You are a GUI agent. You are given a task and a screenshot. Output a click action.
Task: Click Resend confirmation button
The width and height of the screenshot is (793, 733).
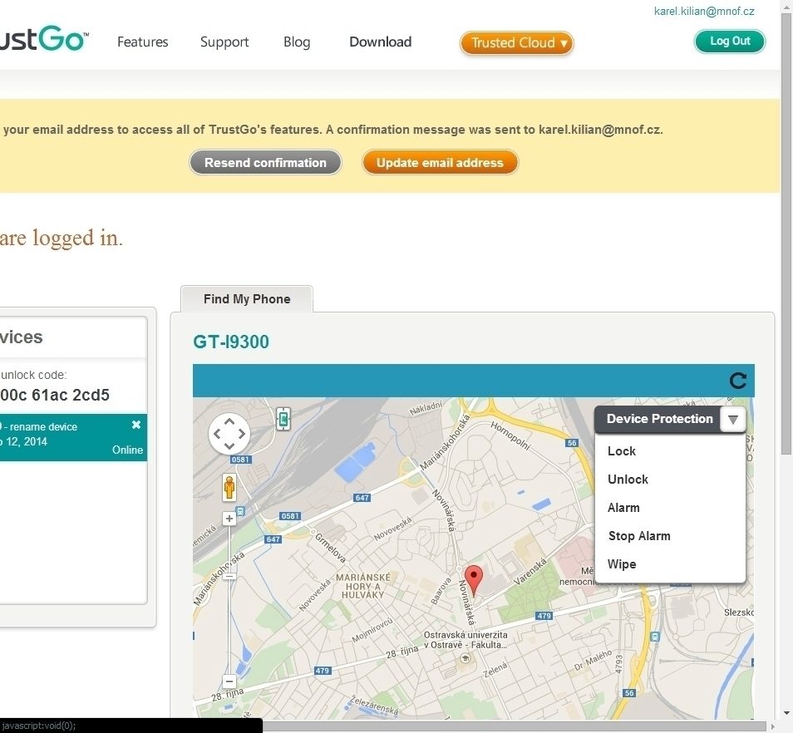[x=265, y=163]
